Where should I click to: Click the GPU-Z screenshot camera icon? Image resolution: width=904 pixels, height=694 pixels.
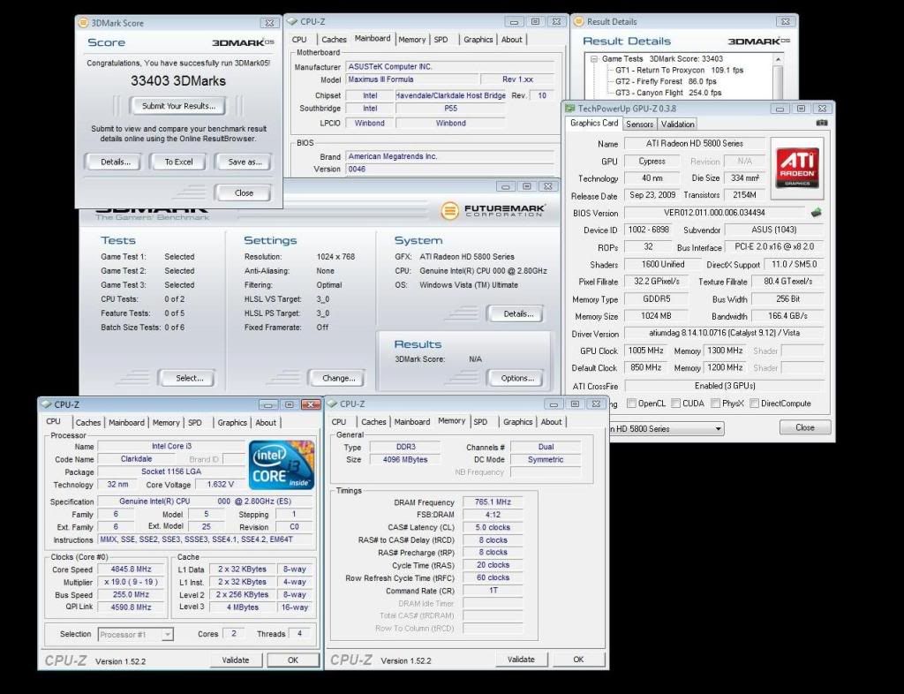coord(822,123)
